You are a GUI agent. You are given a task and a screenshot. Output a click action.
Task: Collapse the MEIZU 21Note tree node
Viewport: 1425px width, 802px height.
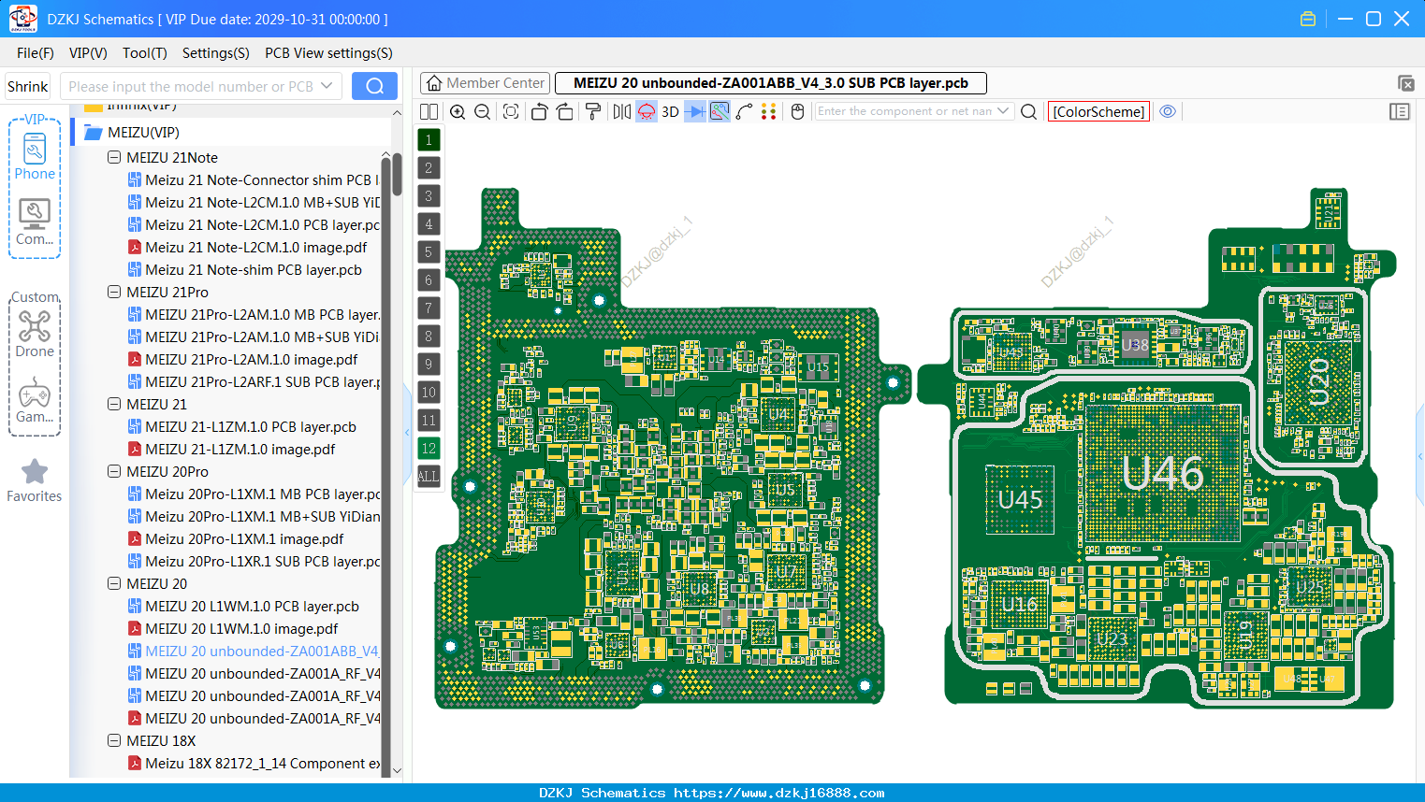pyautogui.click(x=114, y=158)
